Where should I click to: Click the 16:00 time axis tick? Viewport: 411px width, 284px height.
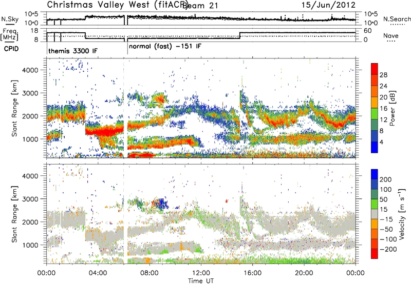tap(252, 273)
